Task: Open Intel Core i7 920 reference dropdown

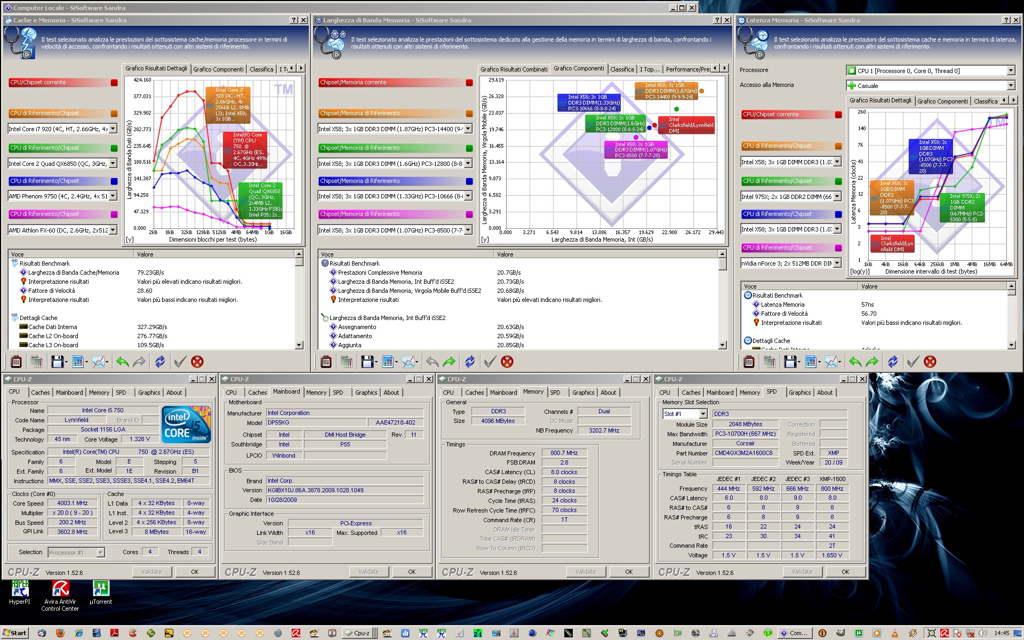Action: 113,129
